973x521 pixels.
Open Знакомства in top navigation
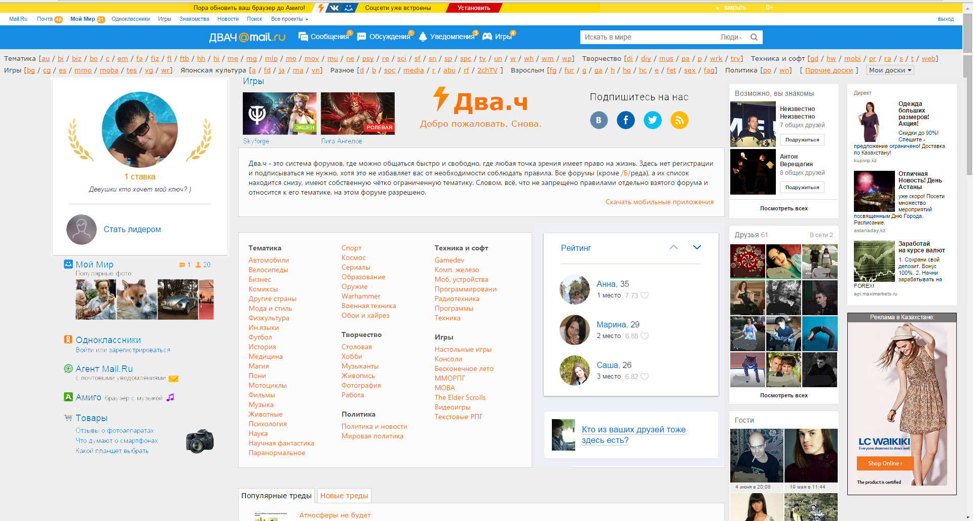(194, 19)
